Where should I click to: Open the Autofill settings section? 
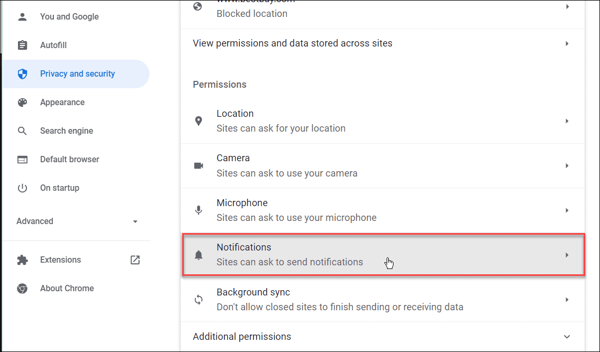(x=53, y=45)
